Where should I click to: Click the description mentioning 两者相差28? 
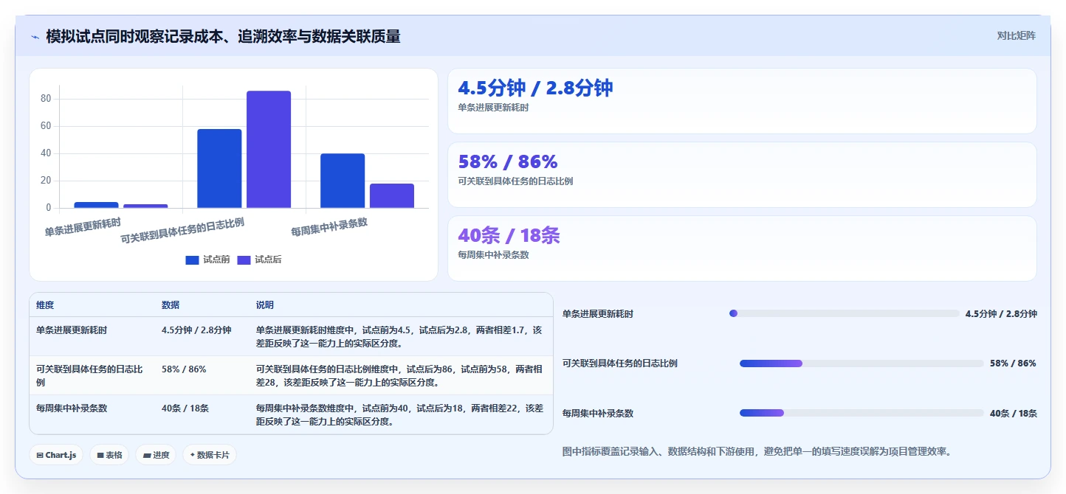[399, 376]
